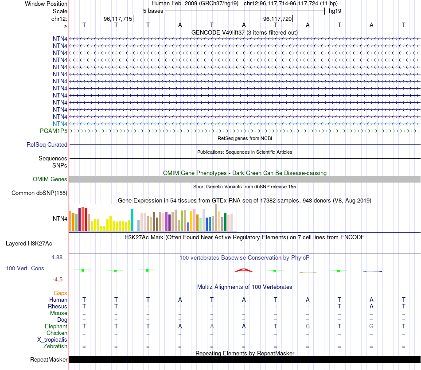This screenshot has height=370, width=421.
Task: Click the 4.88 PhyloP upper value
Action: coord(57,257)
